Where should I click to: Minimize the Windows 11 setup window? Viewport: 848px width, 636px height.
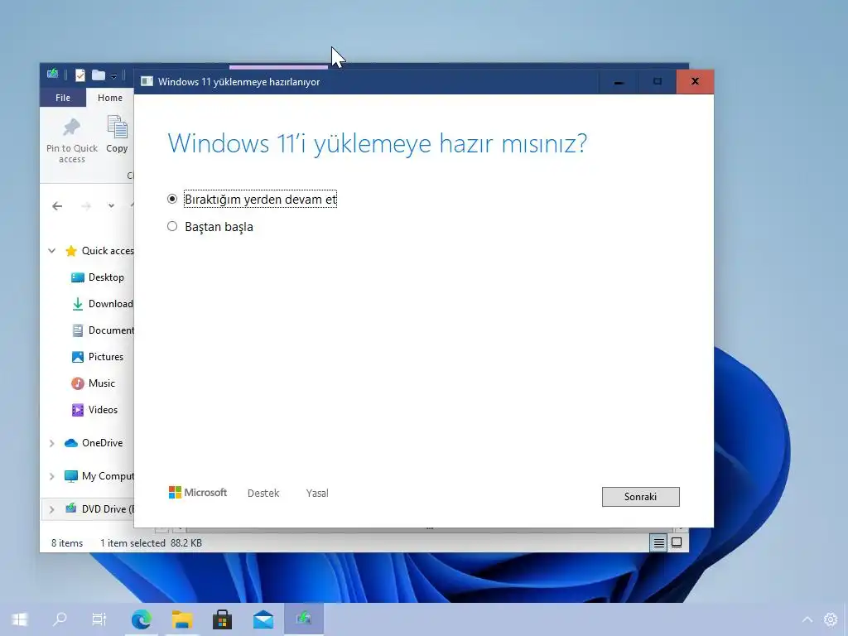click(619, 82)
